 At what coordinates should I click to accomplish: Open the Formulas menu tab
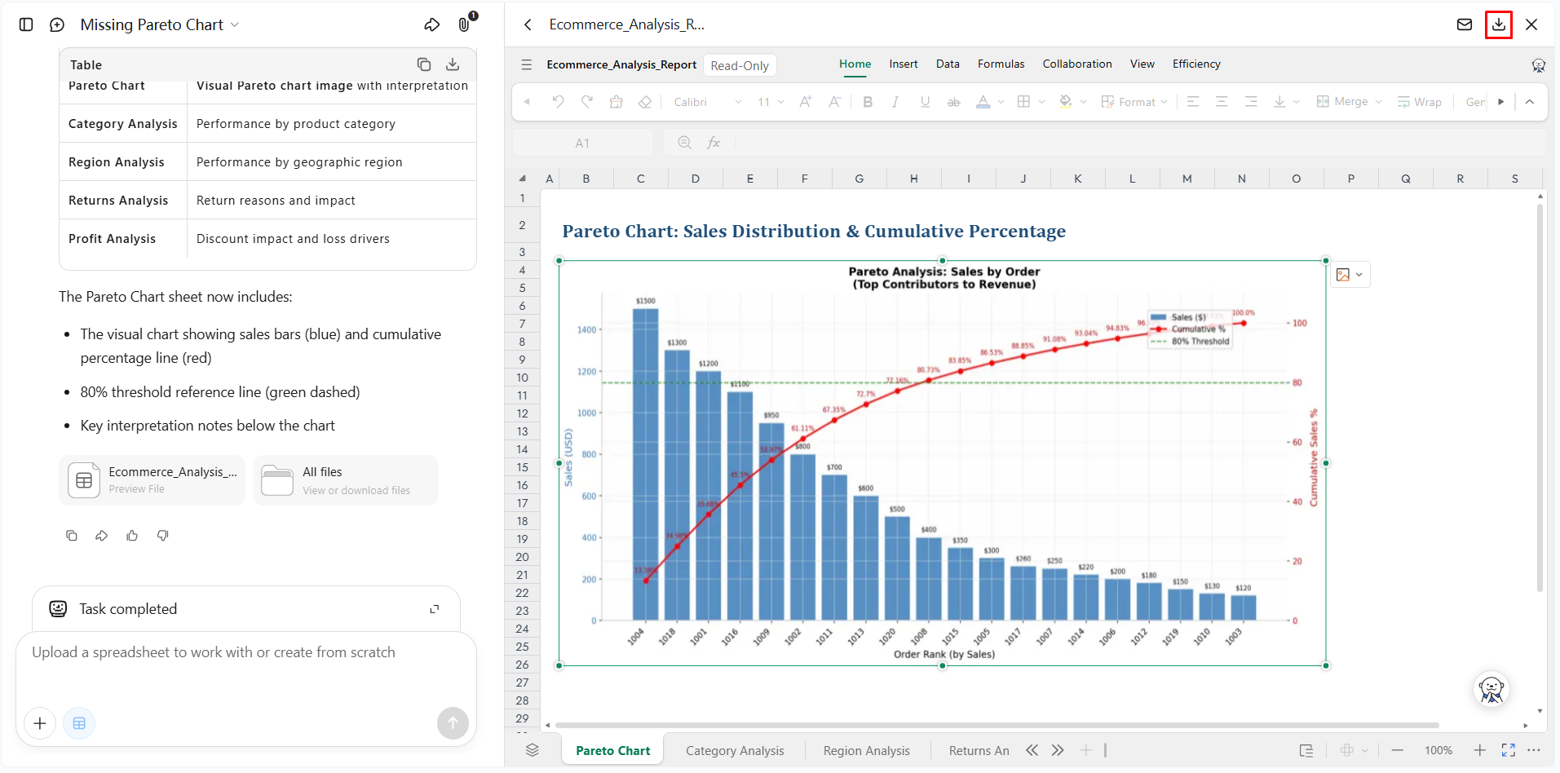tap(1001, 64)
